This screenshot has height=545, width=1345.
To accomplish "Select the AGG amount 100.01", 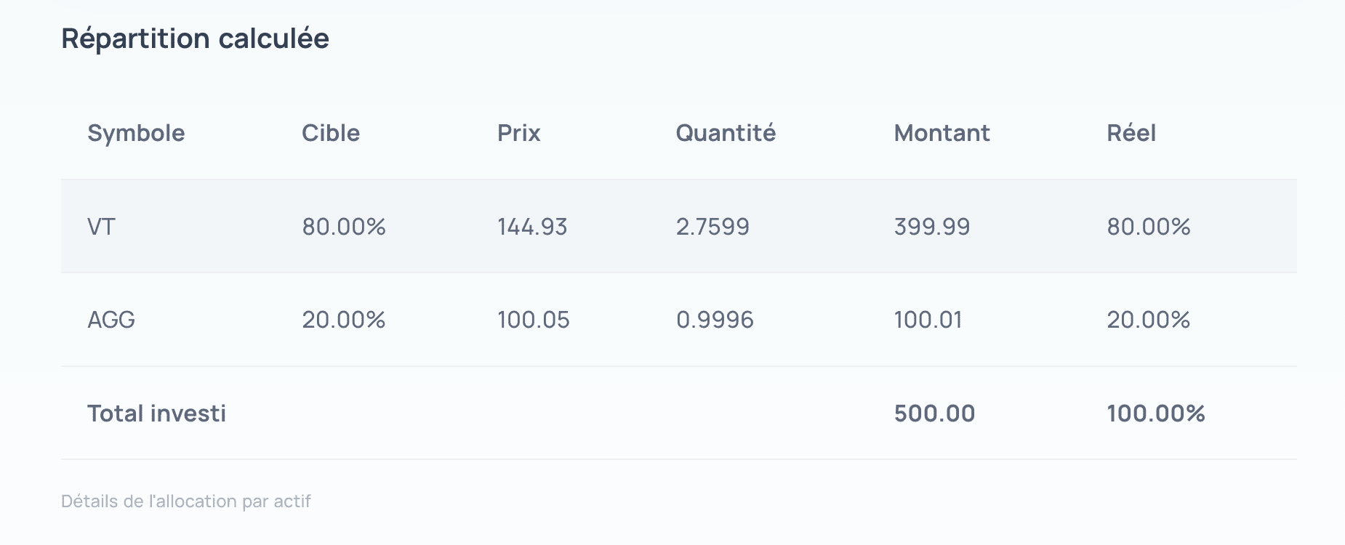I will point(928,320).
